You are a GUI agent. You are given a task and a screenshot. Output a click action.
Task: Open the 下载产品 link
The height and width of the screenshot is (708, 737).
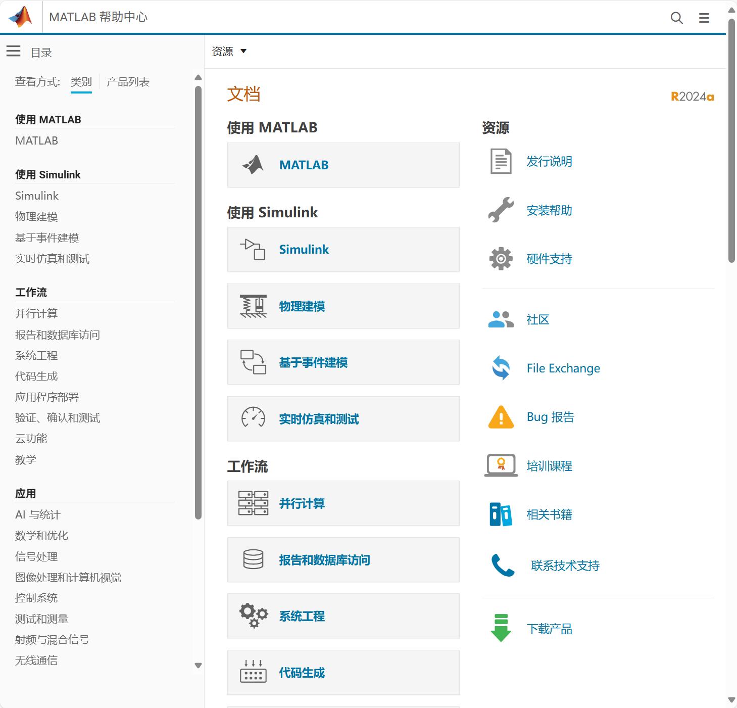549,629
